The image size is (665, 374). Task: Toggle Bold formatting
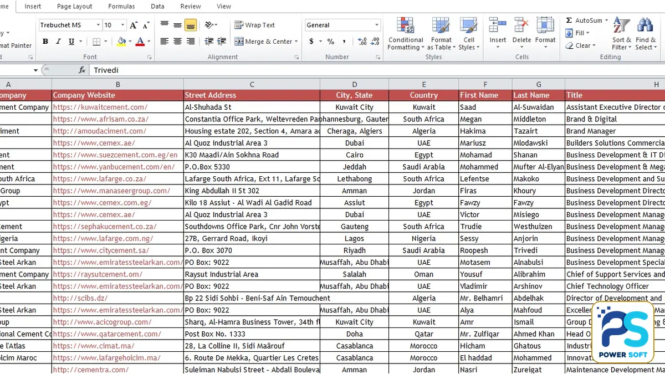(45, 42)
